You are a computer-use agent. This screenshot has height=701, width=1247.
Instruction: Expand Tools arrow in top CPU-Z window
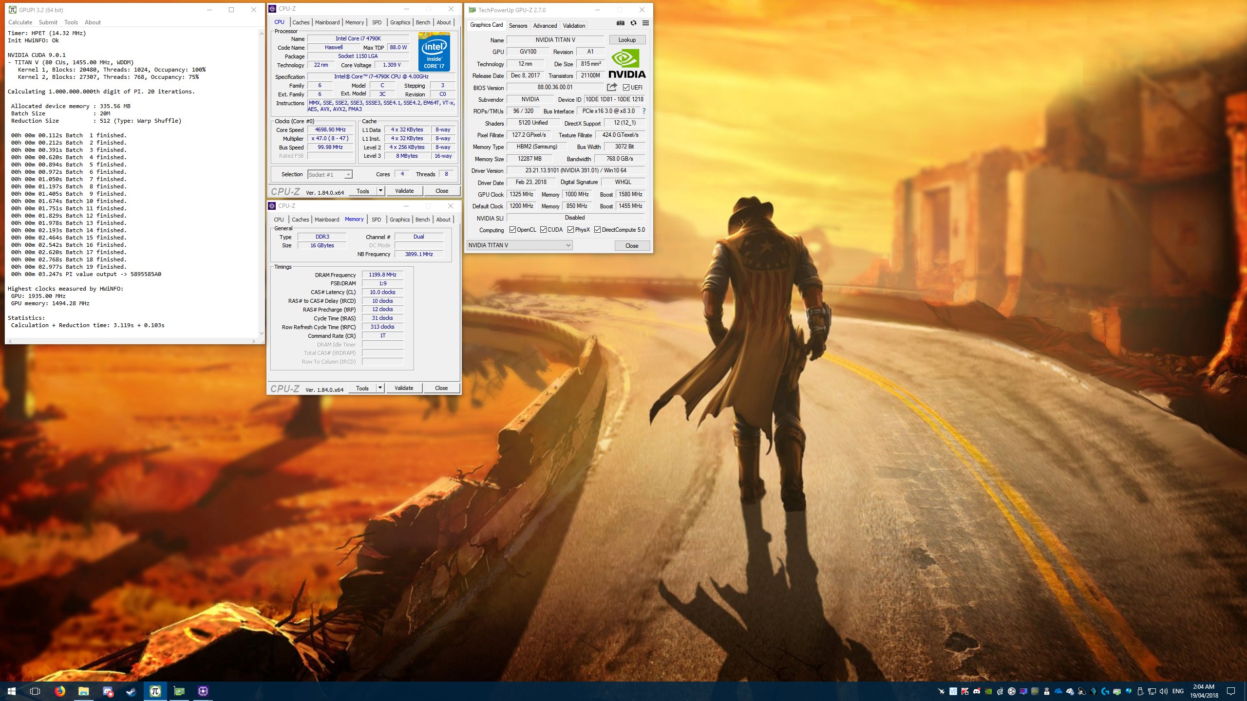(x=380, y=191)
